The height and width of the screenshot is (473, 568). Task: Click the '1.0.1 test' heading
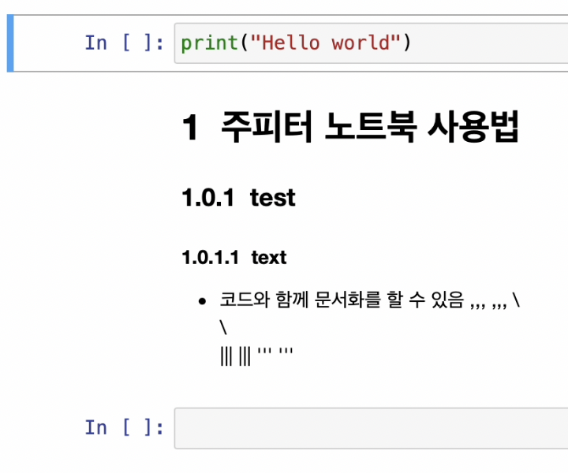point(239,198)
